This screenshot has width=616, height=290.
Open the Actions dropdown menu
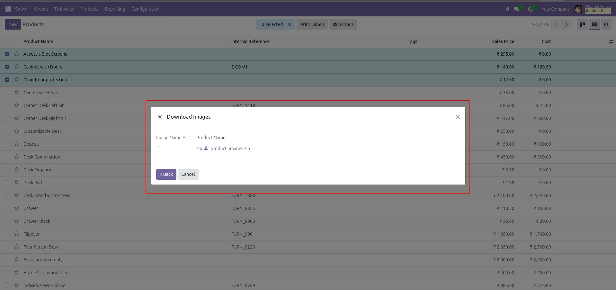(343, 24)
